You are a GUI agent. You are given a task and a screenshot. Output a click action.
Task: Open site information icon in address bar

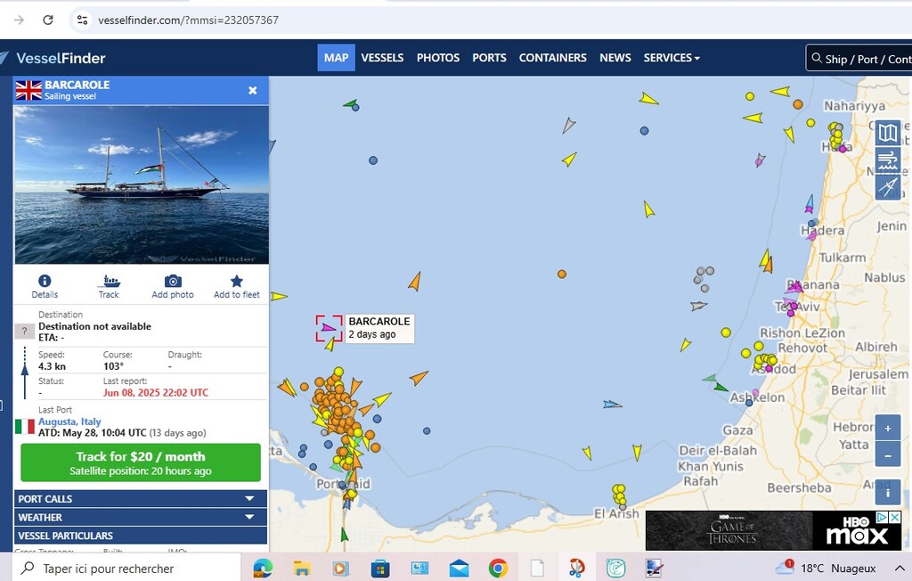[83, 20]
